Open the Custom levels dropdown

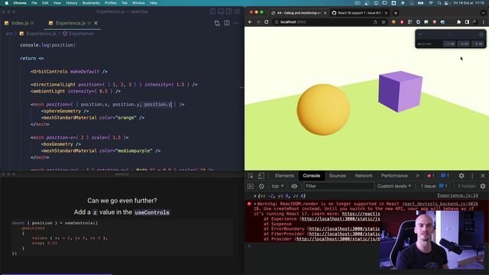(394, 186)
